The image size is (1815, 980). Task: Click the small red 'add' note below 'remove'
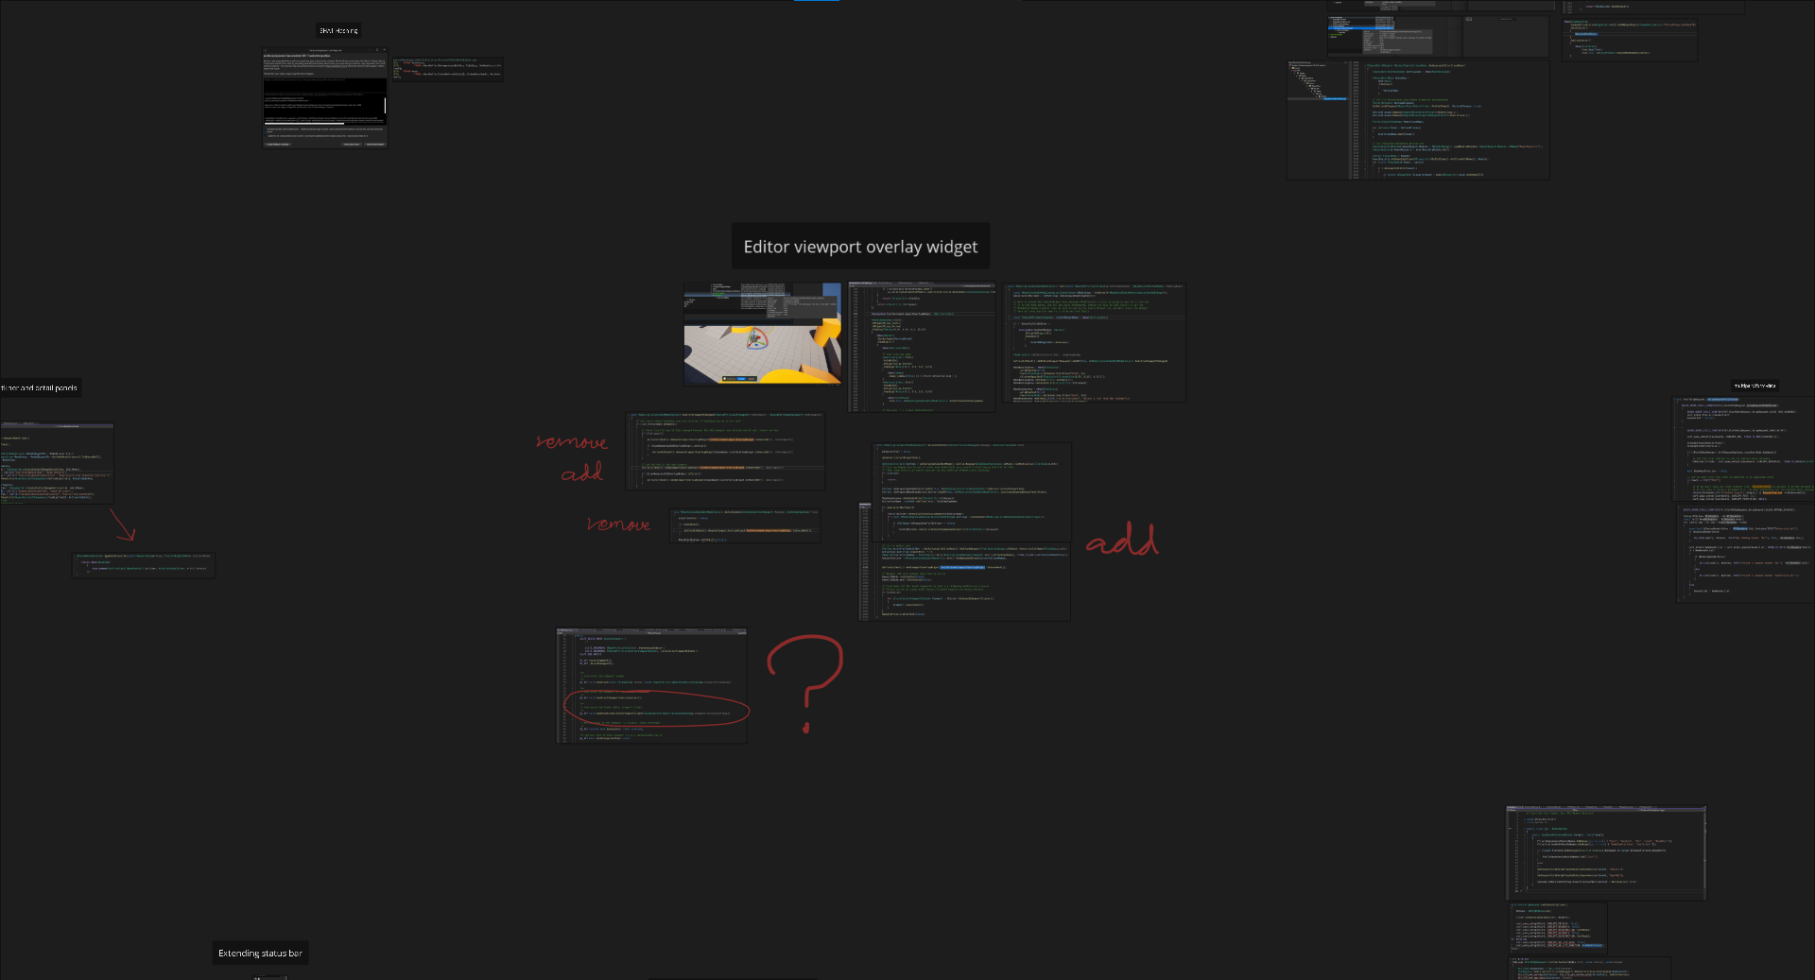point(581,473)
